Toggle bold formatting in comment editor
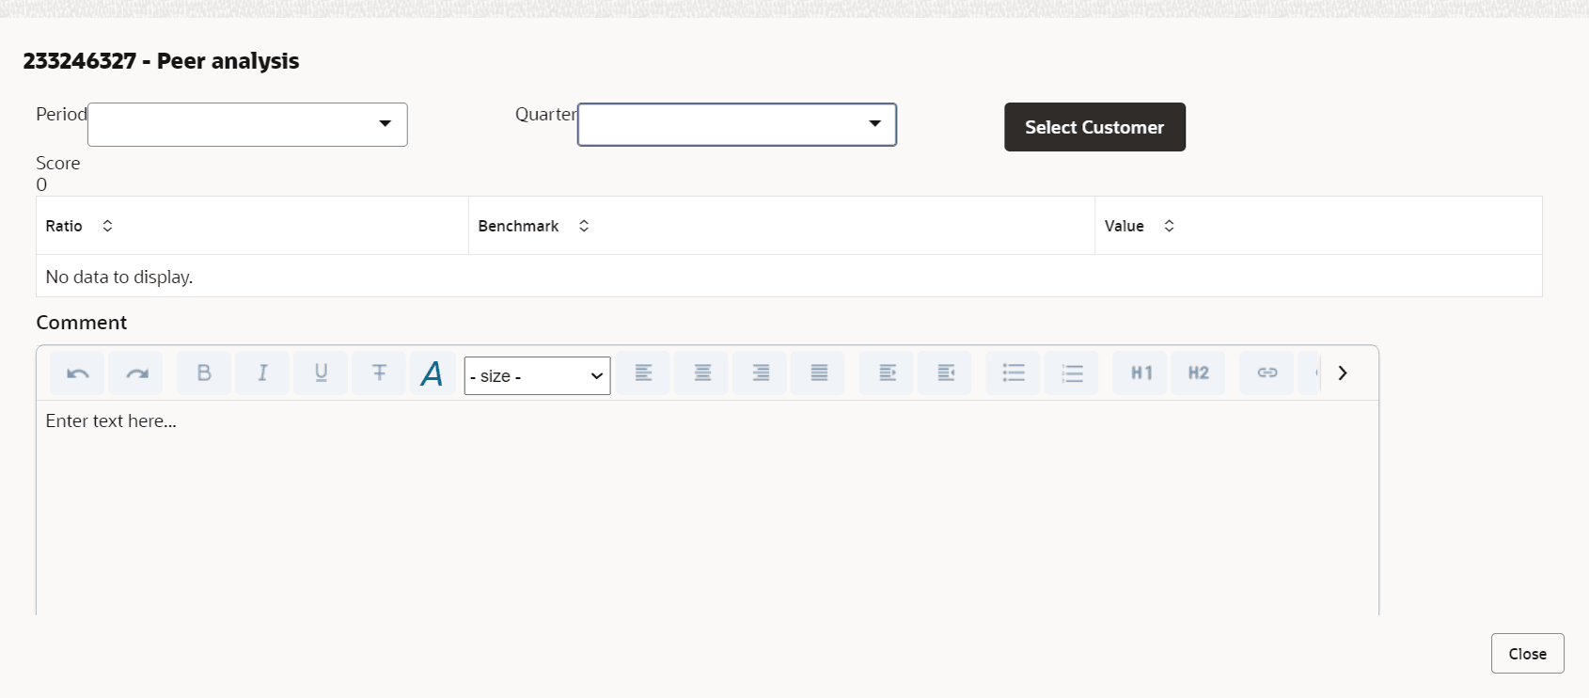Image resolution: width=1589 pixels, height=698 pixels. (204, 373)
